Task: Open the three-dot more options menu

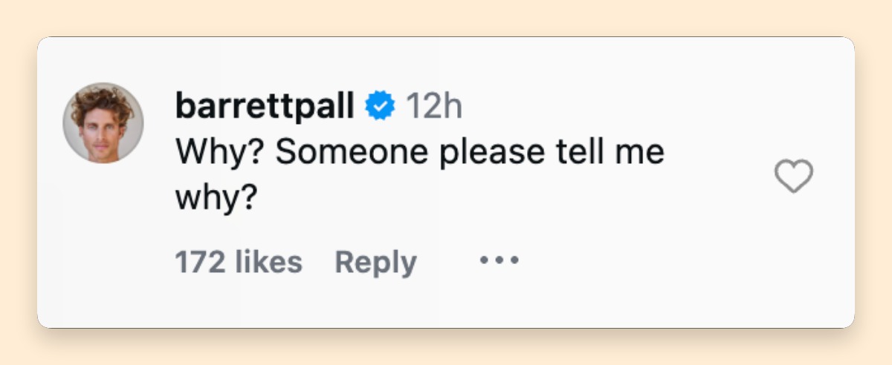Action: 500,261
